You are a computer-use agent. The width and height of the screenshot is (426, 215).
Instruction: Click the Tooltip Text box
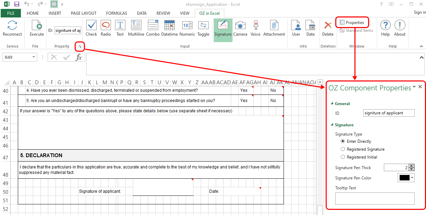pos(375,199)
